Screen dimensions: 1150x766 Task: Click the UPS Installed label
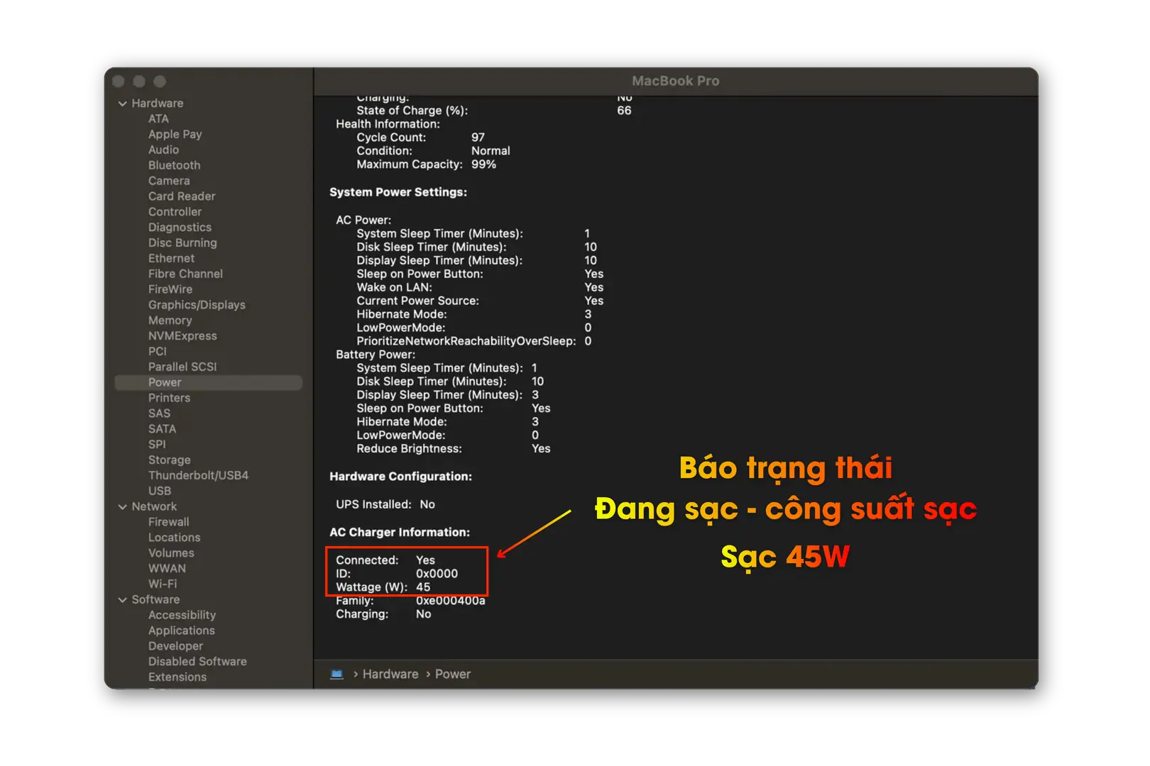(373, 505)
